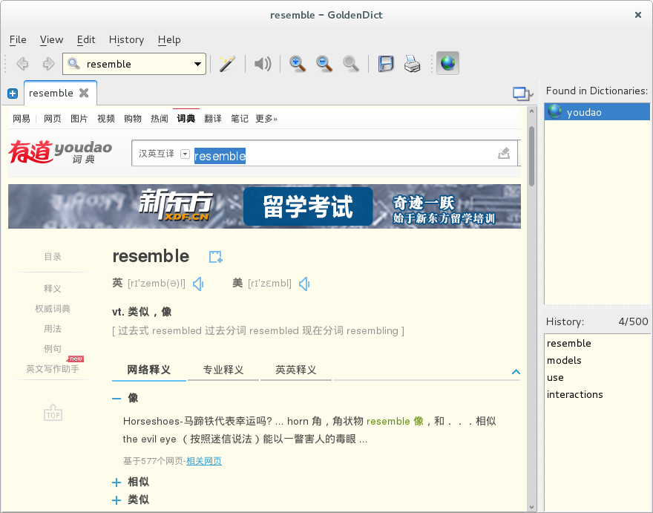Click the article vertical scrollbar thumb

[531, 156]
